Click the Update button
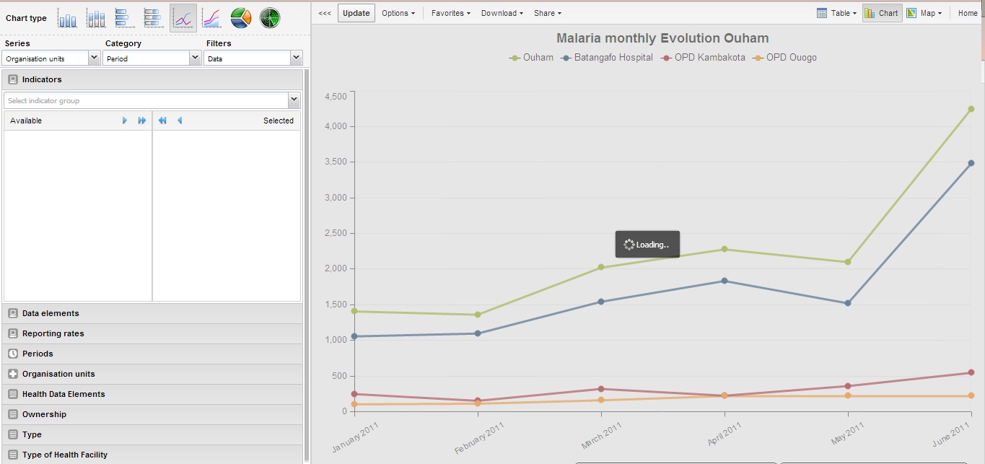 point(356,13)
